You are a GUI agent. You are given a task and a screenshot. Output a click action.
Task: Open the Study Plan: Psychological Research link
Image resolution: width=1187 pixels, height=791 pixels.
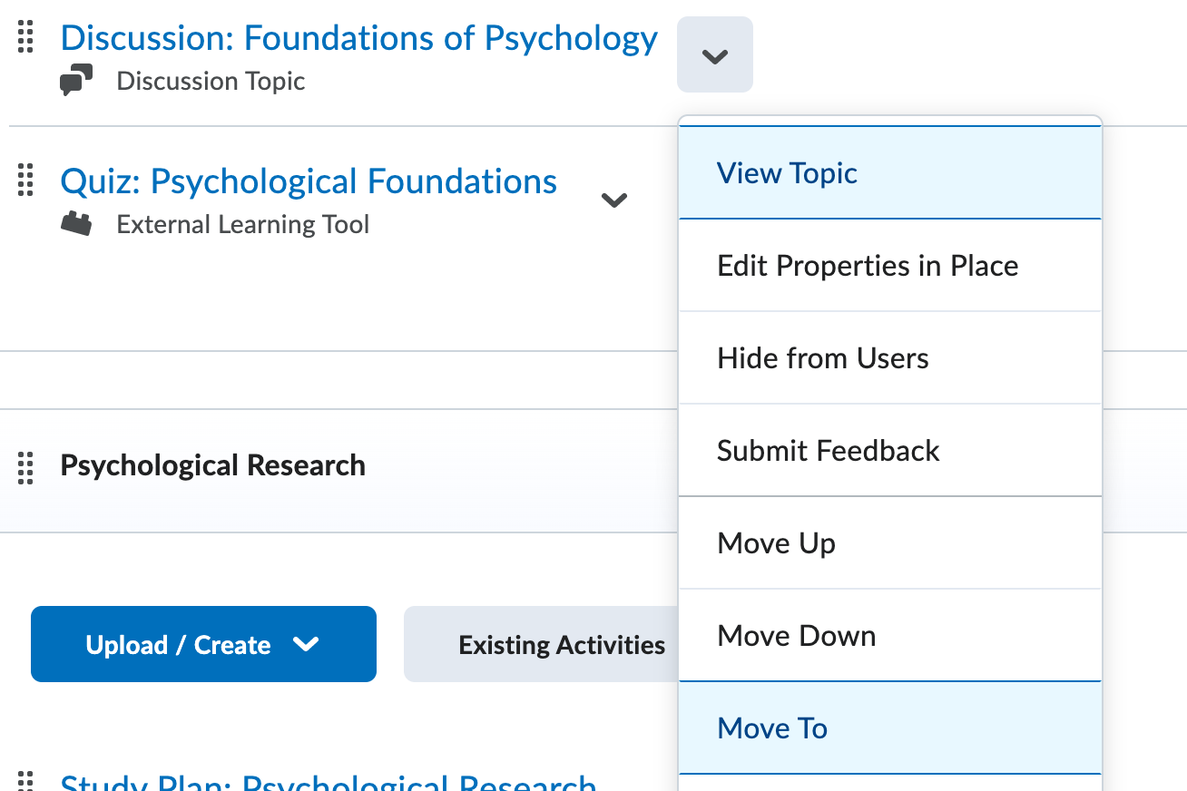(x=328, y=783)
